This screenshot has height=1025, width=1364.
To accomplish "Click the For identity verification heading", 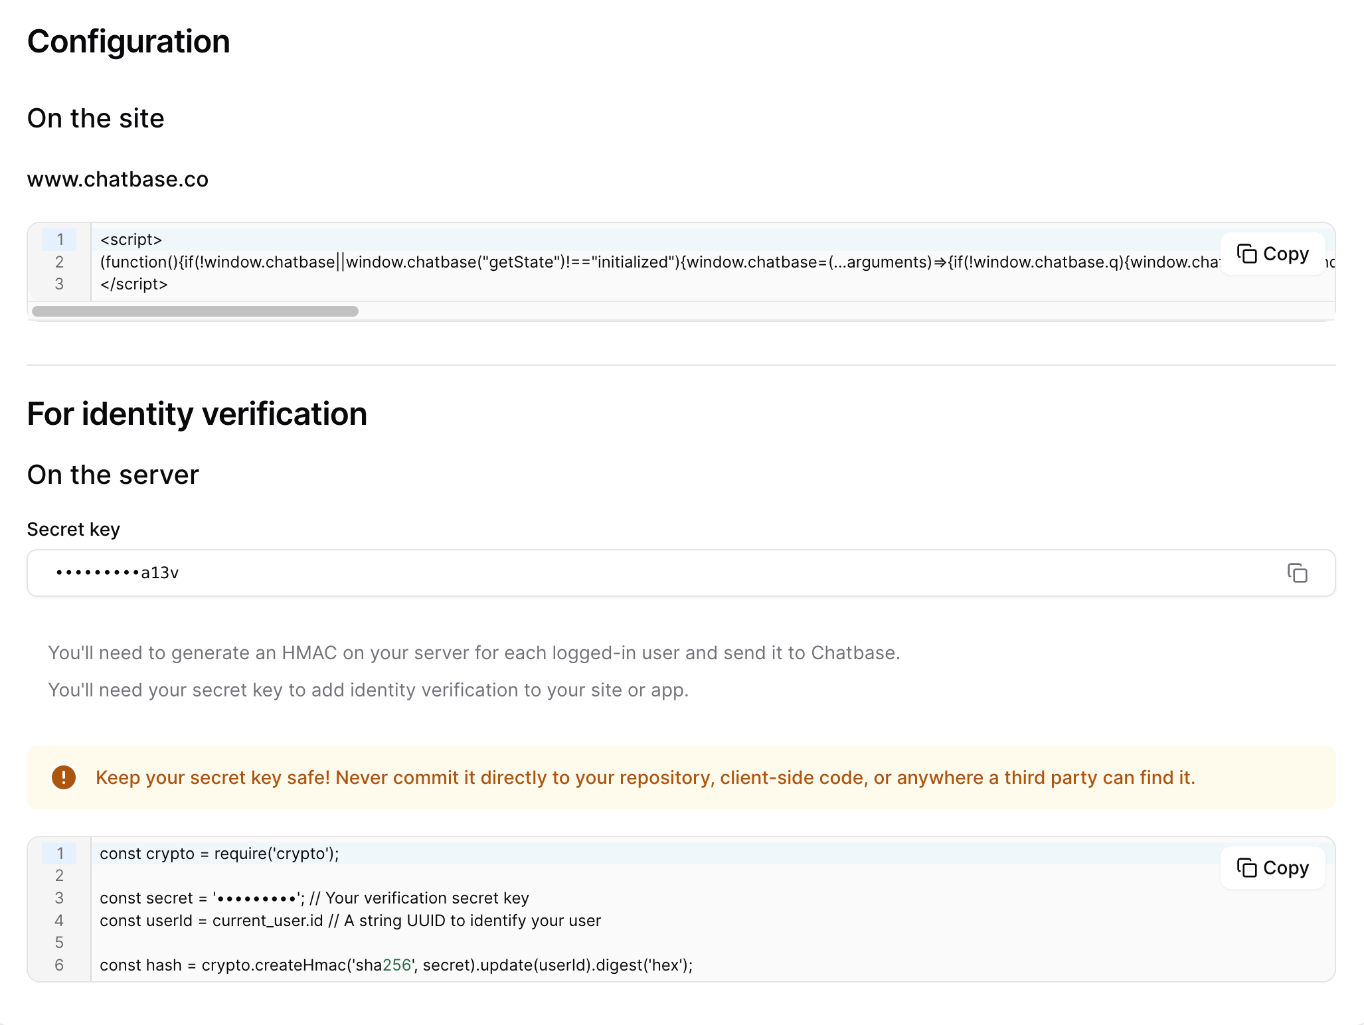I will point(197,414).
